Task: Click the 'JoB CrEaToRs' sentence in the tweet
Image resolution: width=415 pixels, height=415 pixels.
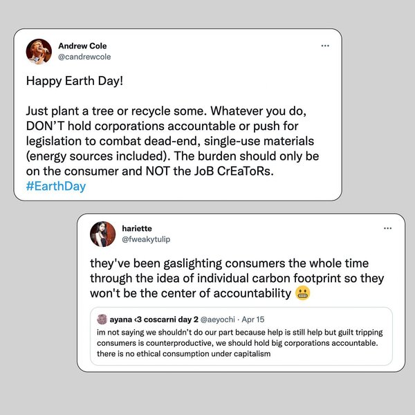Action: tap(231, 171)
